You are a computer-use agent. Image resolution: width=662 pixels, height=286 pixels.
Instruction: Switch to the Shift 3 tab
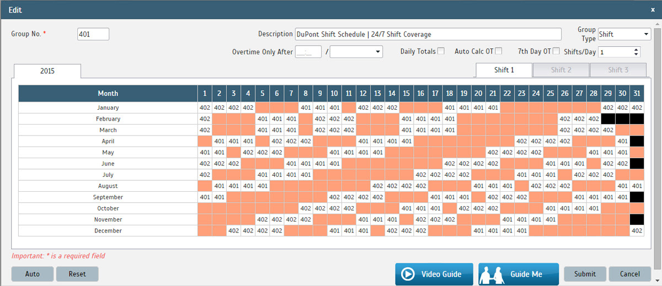click(618, 70)
